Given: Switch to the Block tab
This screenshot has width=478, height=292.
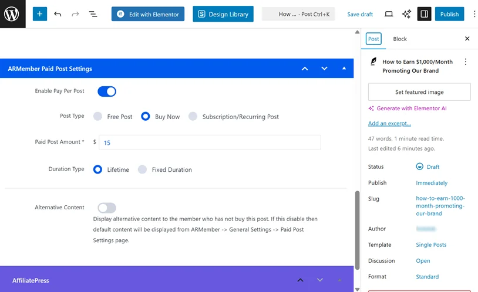Looking at the screenshot, I should click(x=400, y=39).
